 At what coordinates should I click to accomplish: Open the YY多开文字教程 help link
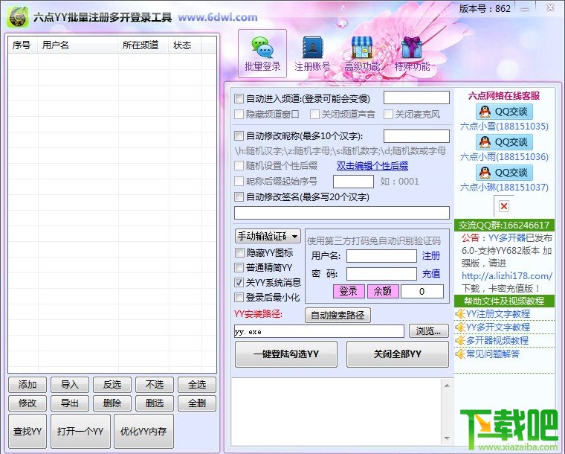[498, 327]
